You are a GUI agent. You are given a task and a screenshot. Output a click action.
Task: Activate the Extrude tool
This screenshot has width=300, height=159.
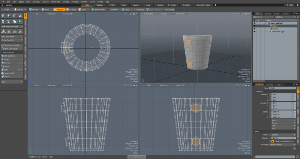(x=7, y=63)
